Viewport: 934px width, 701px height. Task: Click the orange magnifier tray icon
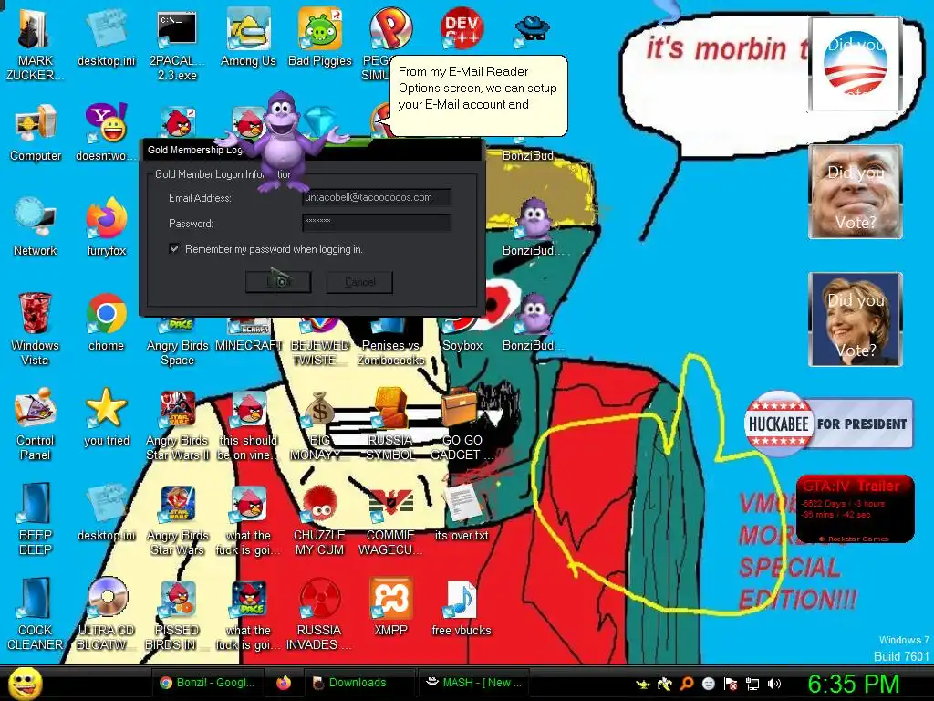(x=687, y=684)
